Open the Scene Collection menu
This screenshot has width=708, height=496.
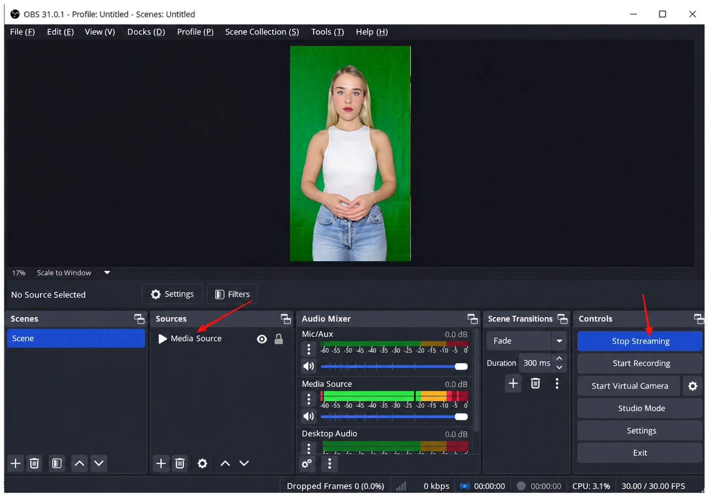tap(262, 32)
